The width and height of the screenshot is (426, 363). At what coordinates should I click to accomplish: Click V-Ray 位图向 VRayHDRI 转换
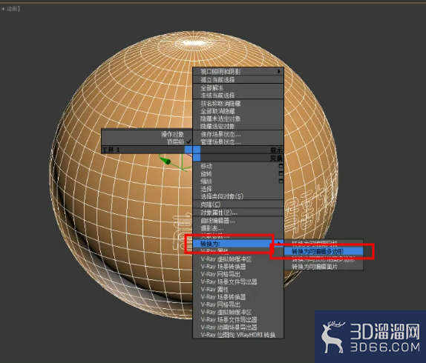click(x=238, y=335)
